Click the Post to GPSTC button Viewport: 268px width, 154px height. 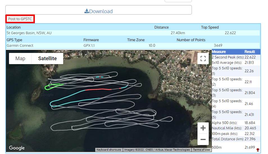coord(20,19)
